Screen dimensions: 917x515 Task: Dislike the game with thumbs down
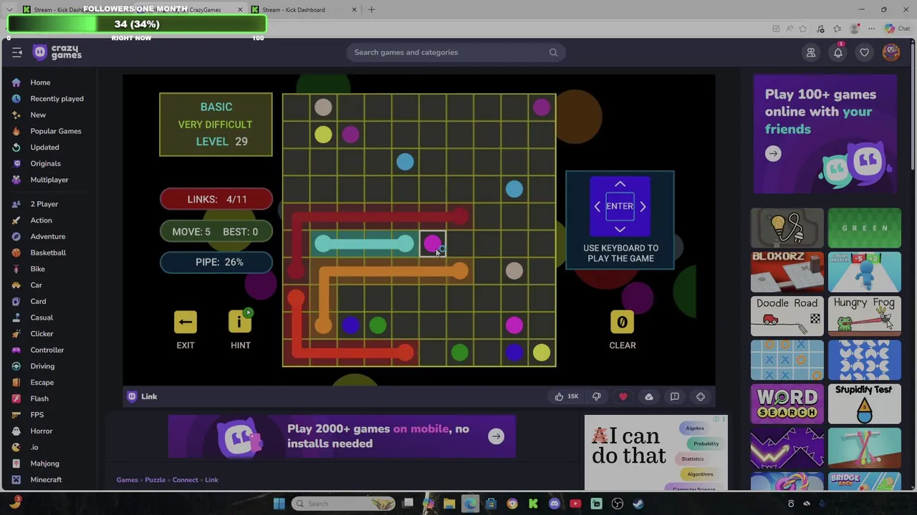point(597,396)
